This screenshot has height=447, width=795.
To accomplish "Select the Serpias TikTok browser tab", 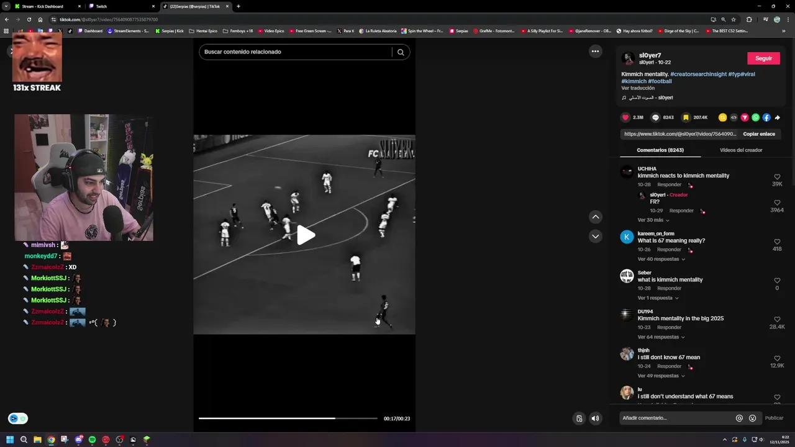I will 195,6.
